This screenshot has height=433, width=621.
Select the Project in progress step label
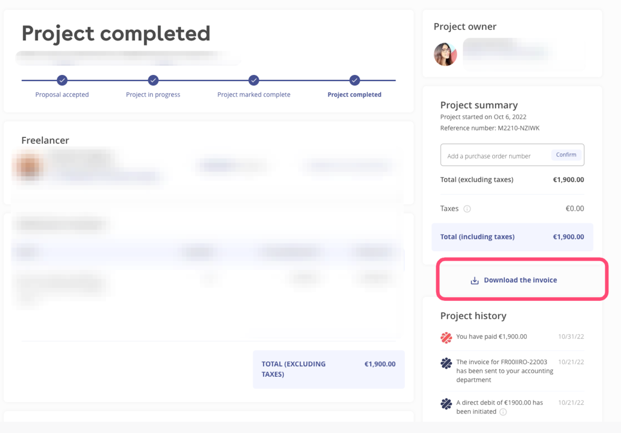(153, 95)
